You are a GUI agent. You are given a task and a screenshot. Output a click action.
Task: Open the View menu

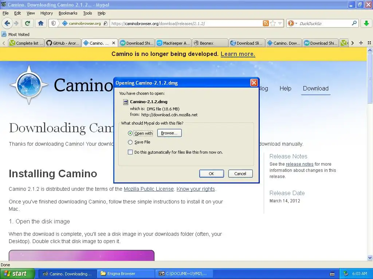(31, 13)
